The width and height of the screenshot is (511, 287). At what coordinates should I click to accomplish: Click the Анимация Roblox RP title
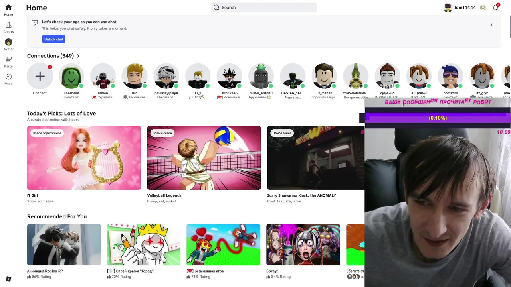point(45,271)
